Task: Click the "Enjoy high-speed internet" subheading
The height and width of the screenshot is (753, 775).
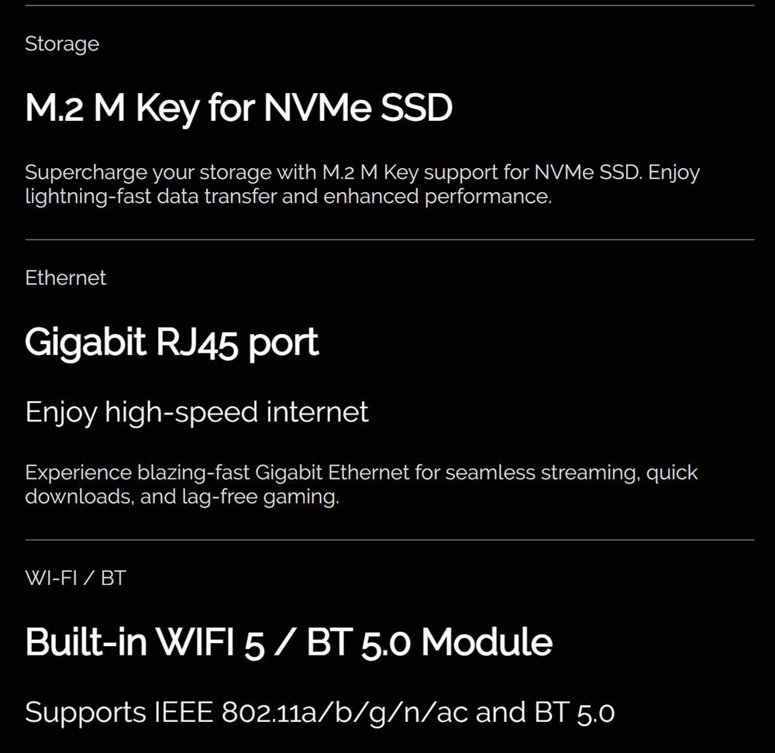Action: tap(197, 413)
